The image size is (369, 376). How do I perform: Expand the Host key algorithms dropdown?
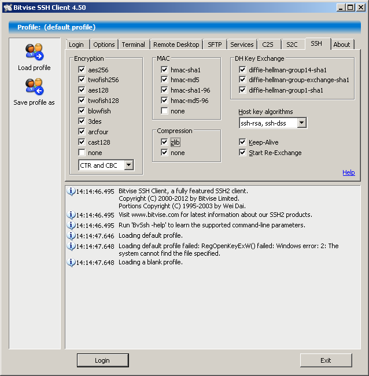(302, 123)
